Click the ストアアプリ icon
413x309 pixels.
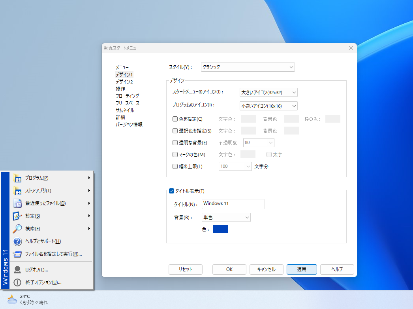[18, 190]
